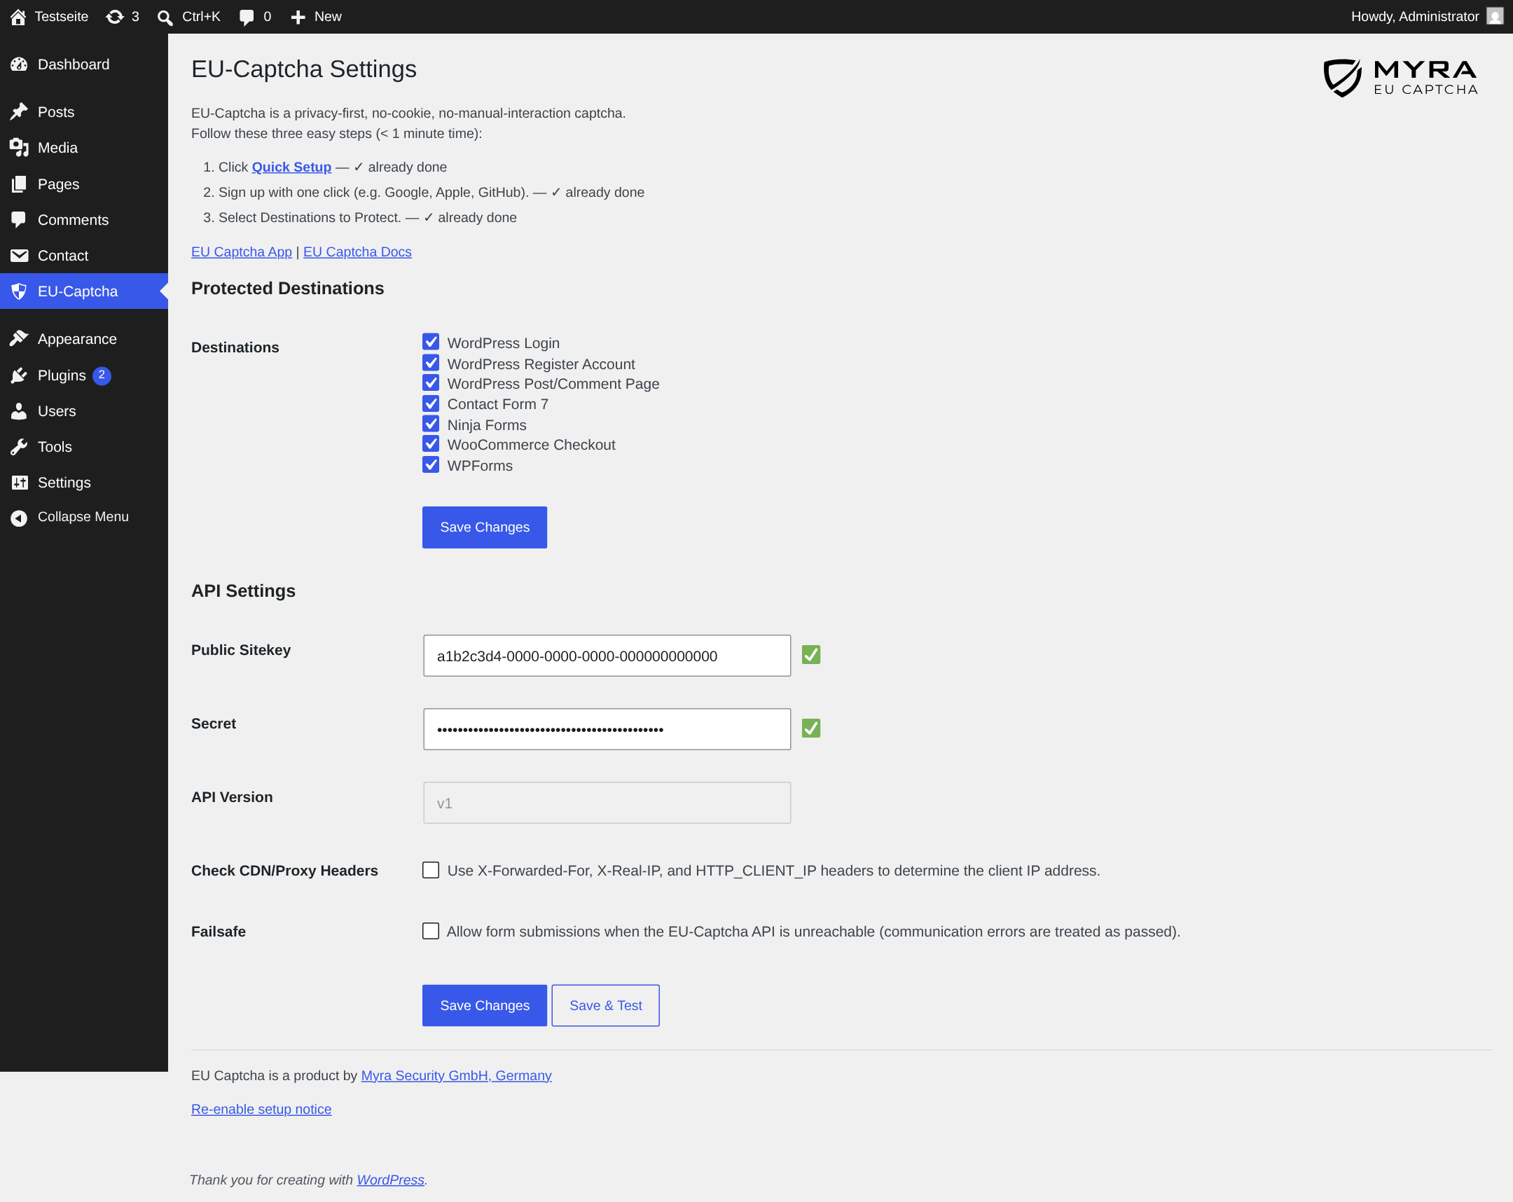Click into the Public Sitekey field
Viewport: 1513px width, 1202px height.
tap(607, 656)
